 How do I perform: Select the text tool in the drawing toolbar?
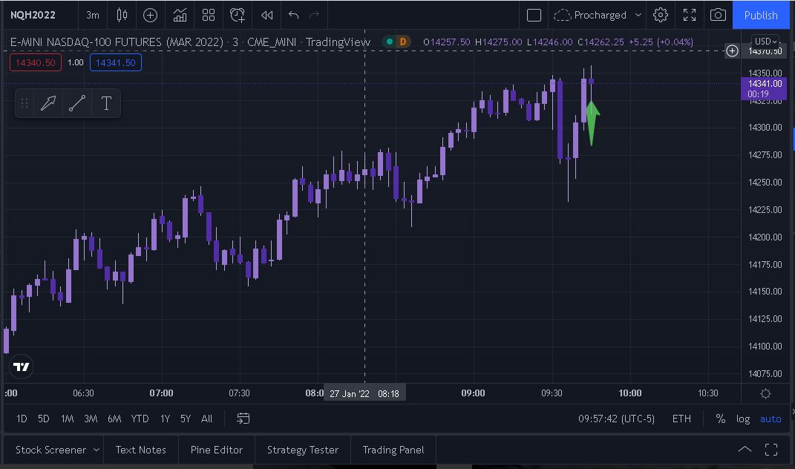tap(106, 103)
